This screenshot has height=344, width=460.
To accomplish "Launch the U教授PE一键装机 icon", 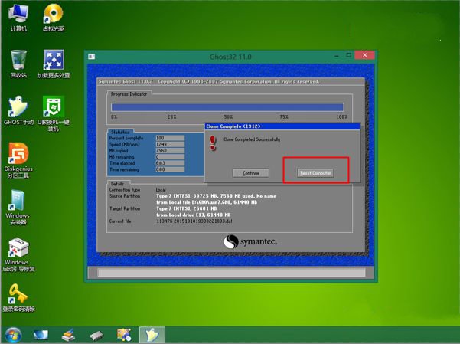I will click(54, 113).
